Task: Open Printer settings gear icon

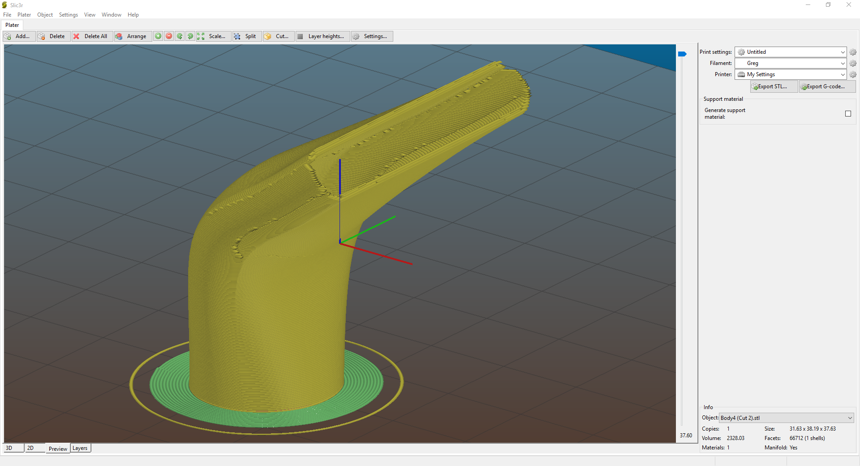Action: tap(853, 74)
